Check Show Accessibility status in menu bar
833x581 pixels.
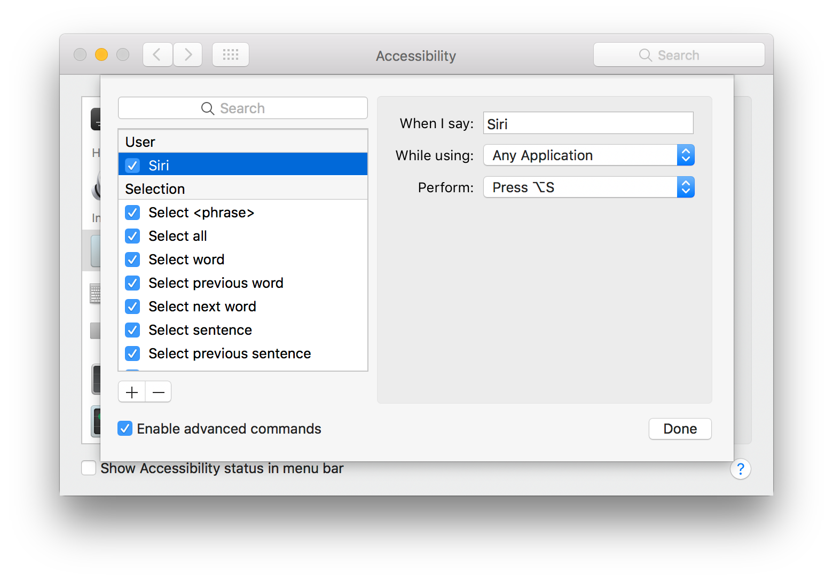click(x=89, y=468)
